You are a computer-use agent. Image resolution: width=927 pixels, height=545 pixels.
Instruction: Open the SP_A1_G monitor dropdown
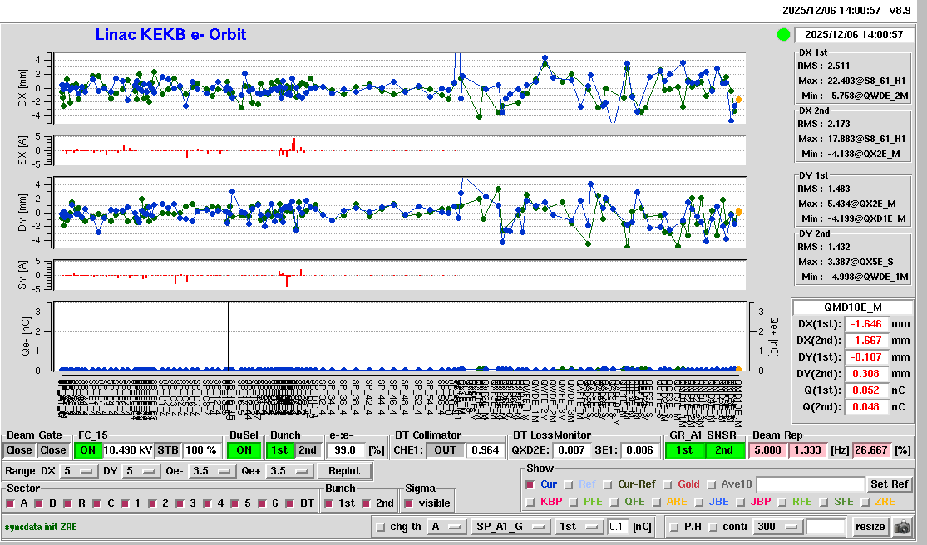tap(510, 527)
